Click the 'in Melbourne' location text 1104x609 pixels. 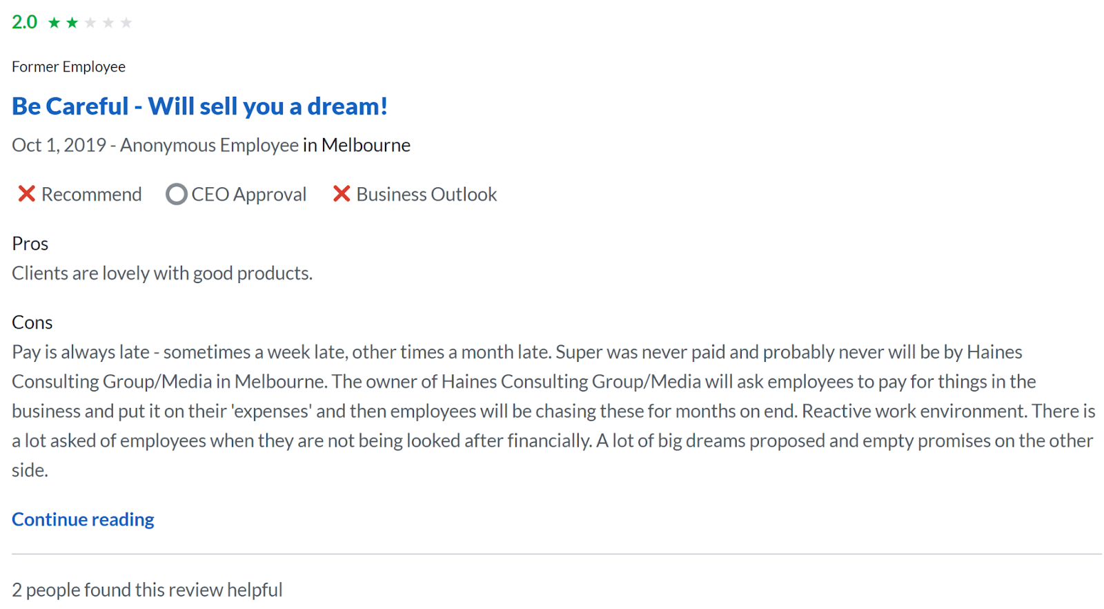(357, 145)
